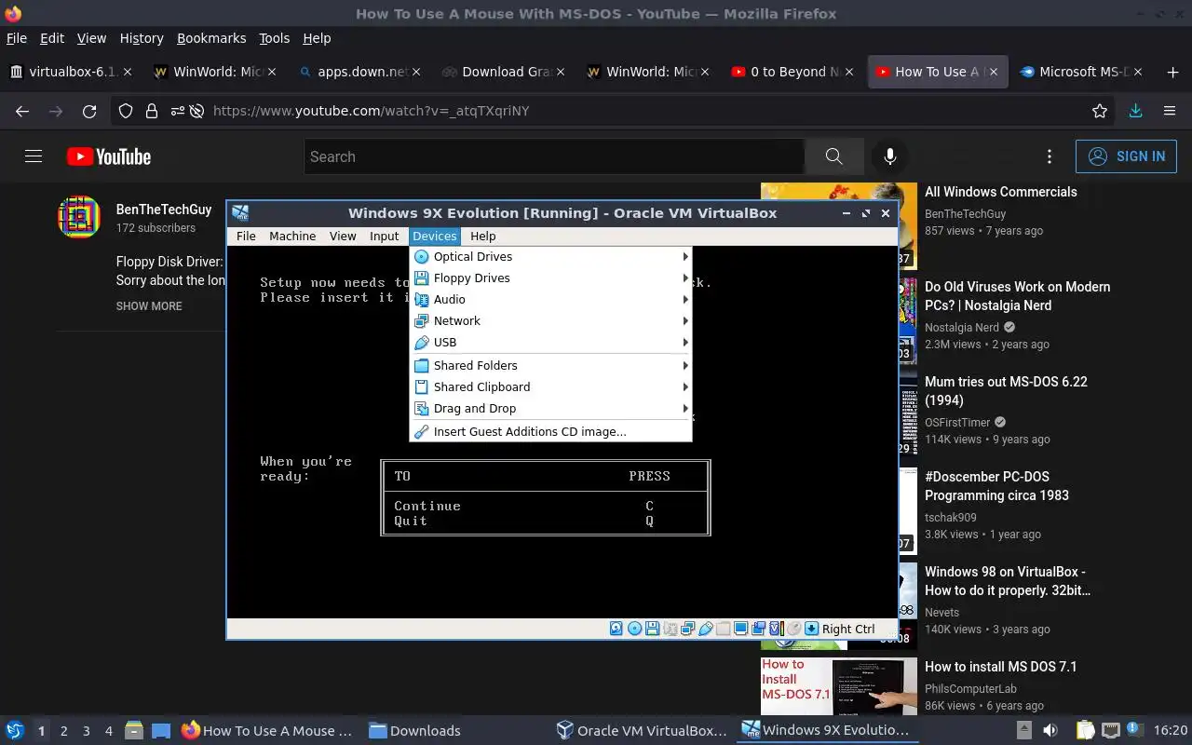Image resolution: width=1192 pixels, height=745 pixels.
Task: Open VirtualBox Machine menu
Action: tap(292, 236)
